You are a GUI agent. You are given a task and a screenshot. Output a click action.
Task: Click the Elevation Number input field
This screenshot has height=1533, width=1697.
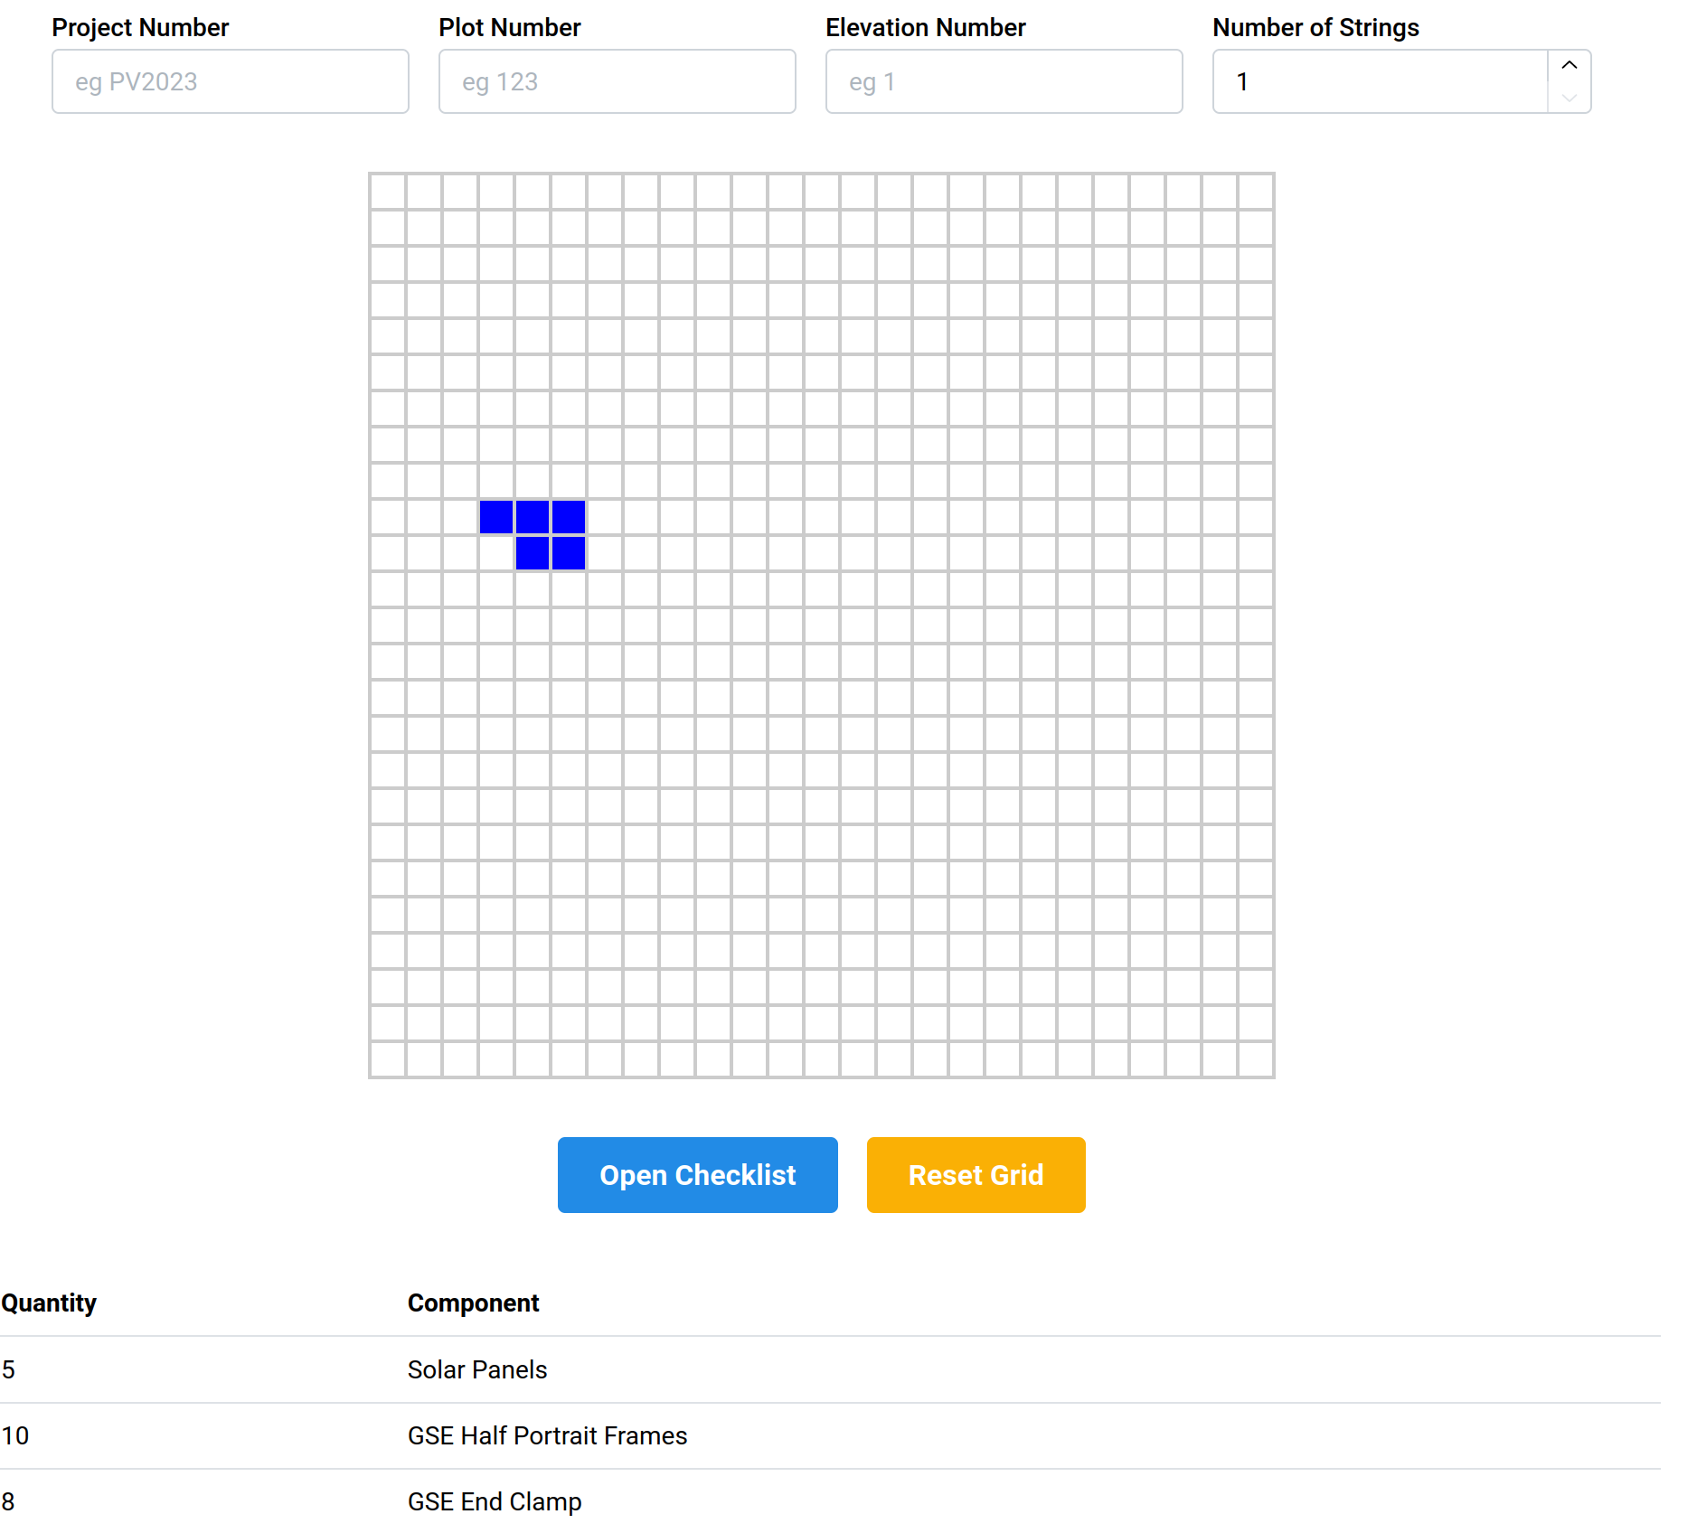pos(1003,81)
